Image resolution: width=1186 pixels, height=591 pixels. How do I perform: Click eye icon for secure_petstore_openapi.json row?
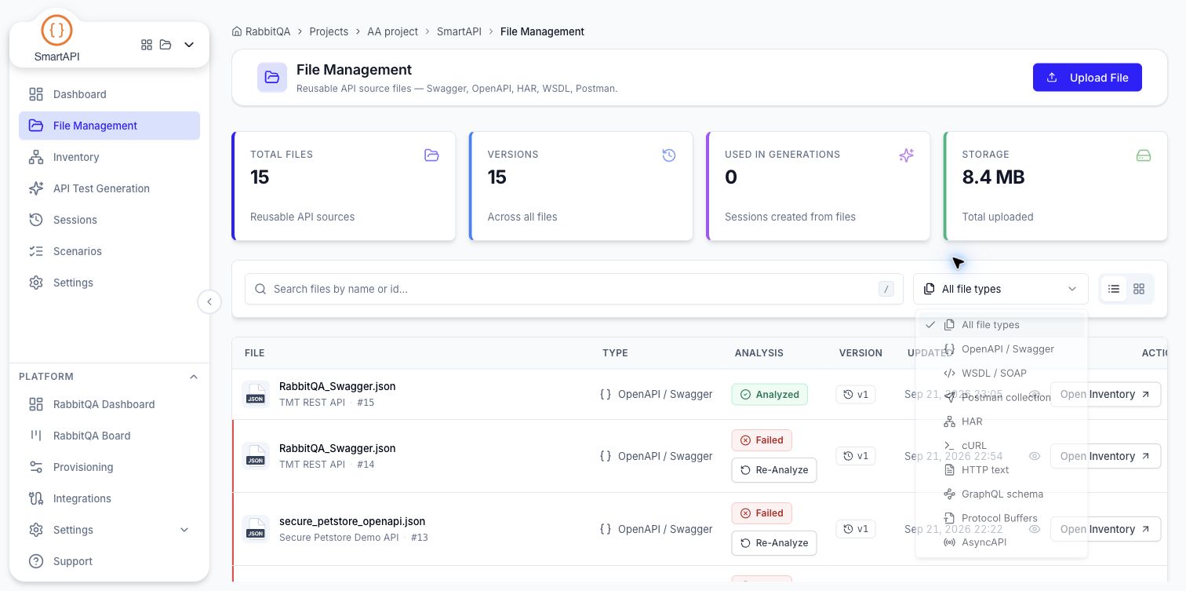1035,529
